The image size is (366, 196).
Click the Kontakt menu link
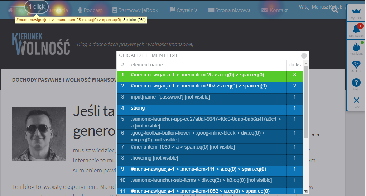point(275,10)
